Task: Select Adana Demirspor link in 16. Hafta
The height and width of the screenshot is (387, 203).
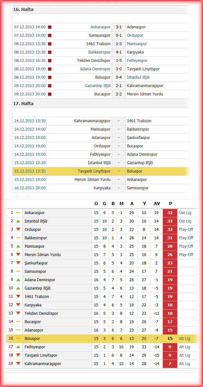Action: [95, 69]
